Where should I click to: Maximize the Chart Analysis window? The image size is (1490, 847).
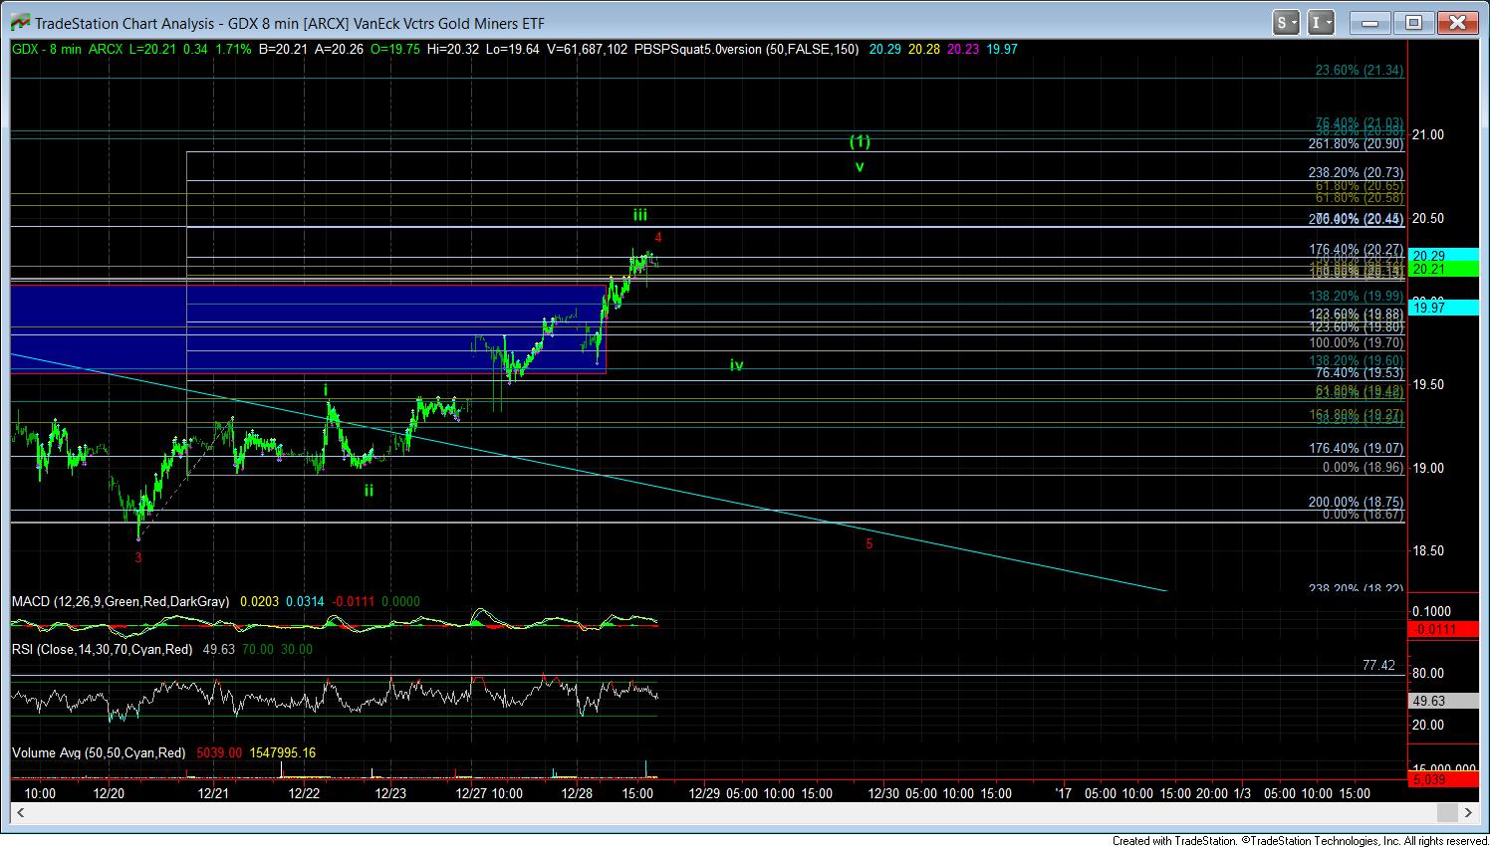(x=1413, y=22)
